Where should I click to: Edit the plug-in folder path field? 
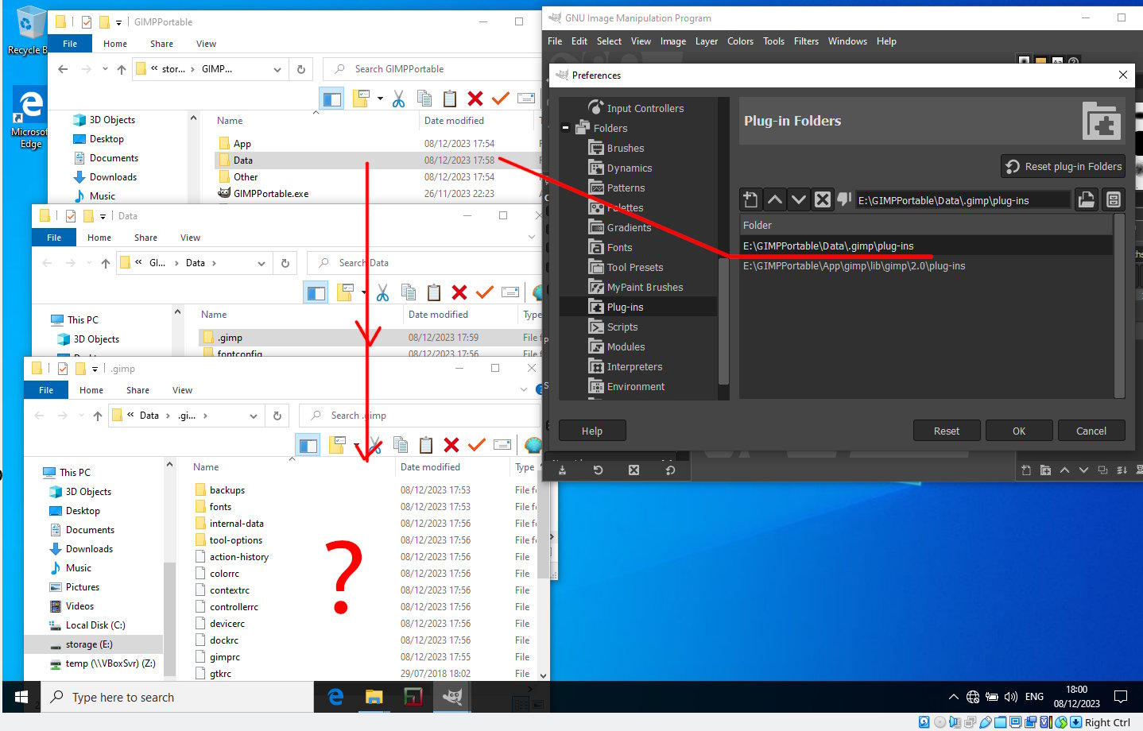(x=963, y=200)
